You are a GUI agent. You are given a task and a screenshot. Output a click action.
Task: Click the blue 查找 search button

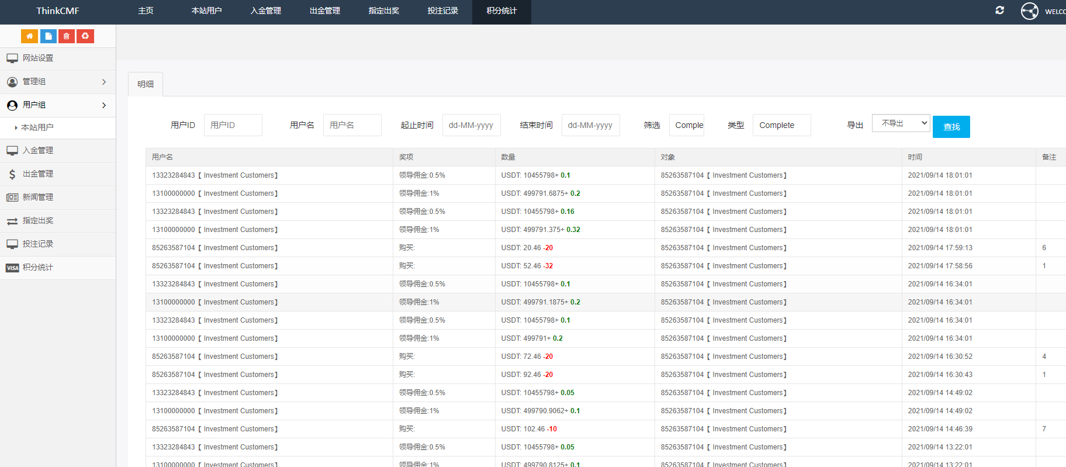click(x=951, y=127)
